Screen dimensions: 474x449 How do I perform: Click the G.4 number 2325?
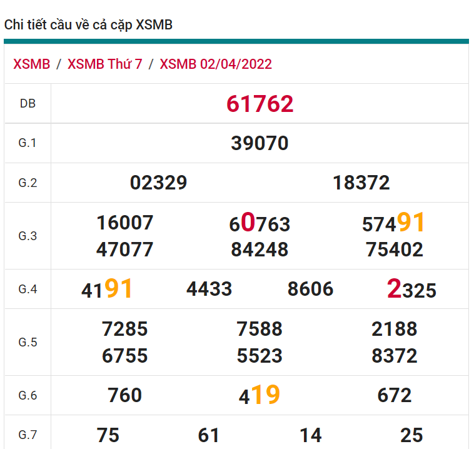pyautogui.click(x=411, y=290)
